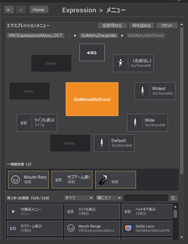This screenshot has height=244, width=188.
Task: Click the character thumbnail in 一時置き場
Action: point(103,180)
